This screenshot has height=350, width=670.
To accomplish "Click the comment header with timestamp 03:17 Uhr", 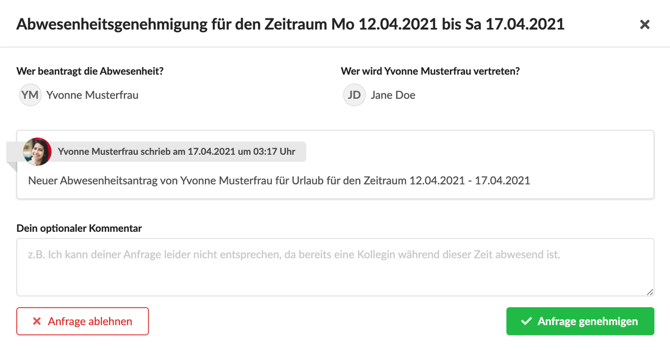I will 177,151.
